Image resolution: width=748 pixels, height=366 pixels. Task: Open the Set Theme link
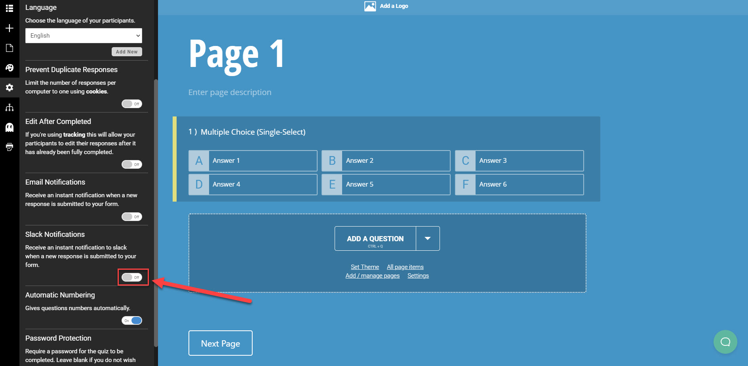click(x=365, y=267)
